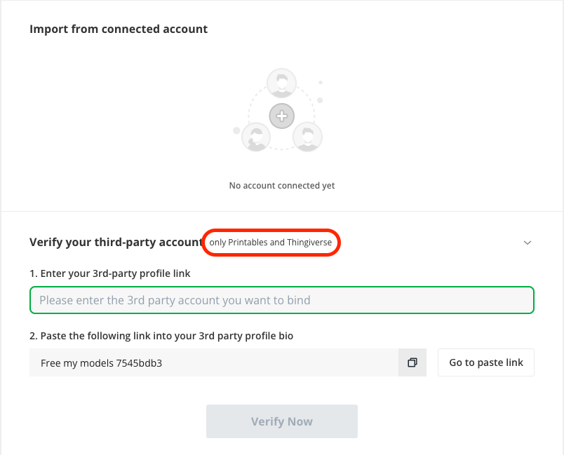Collapse the Verify your third-party account section
This screenshot has height=455, width=564.
click(x=528, y=243)
